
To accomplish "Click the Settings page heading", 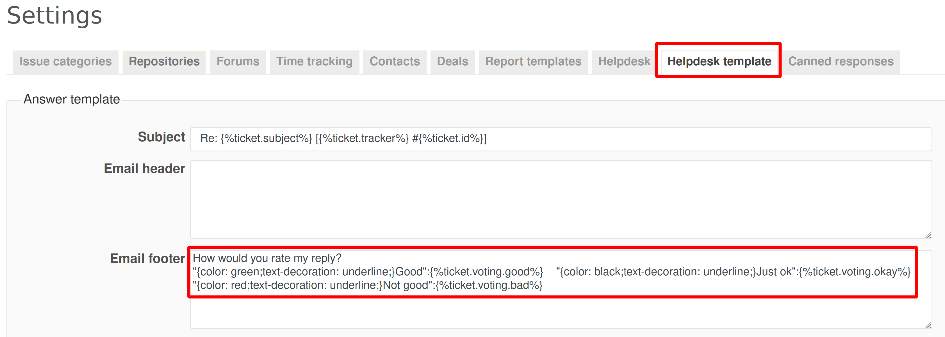I will coord(54,16).
